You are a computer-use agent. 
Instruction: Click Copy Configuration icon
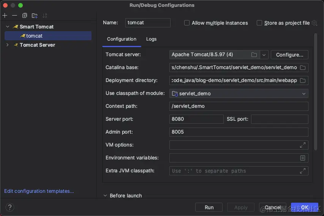click(25, 16)
